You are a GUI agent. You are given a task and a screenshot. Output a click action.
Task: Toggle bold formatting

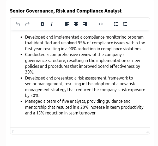pos(42,24)
